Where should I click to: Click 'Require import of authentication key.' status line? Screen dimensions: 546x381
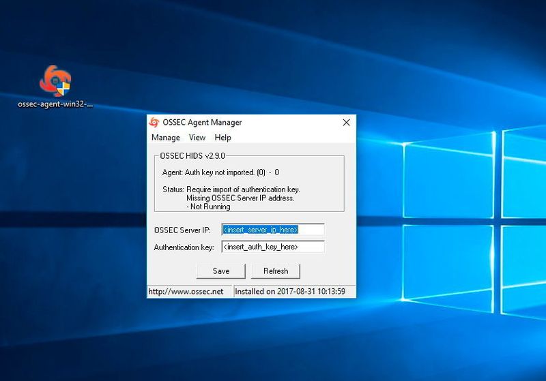pos(243,189)
